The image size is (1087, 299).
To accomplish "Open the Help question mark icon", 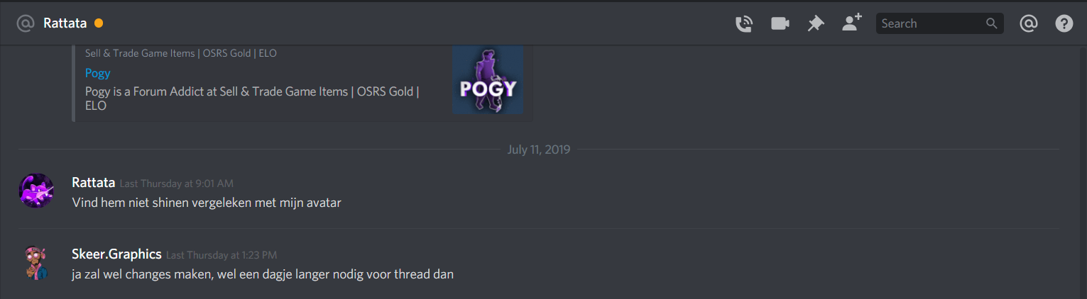I will click(1064, 23).
